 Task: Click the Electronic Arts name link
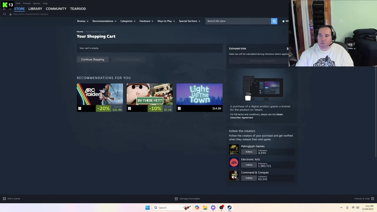click(x=250, y=159)
